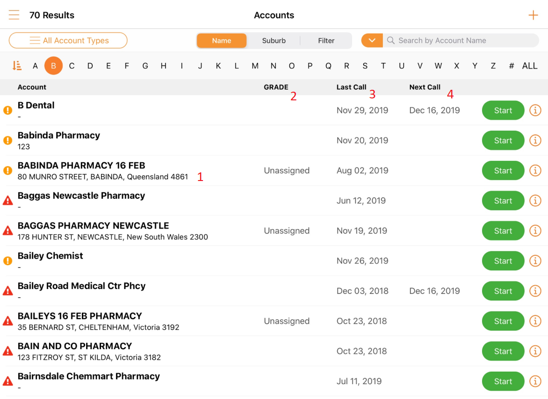Show ALL accounts in alphabet bar
The height and width of the screenshot is (399, 548).
tap(530, 66)
